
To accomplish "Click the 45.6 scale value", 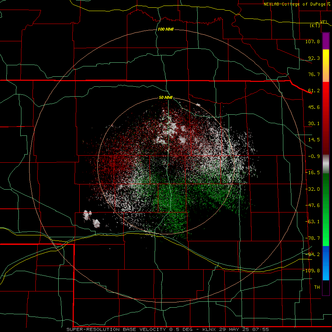I will [x=314, y=107].
